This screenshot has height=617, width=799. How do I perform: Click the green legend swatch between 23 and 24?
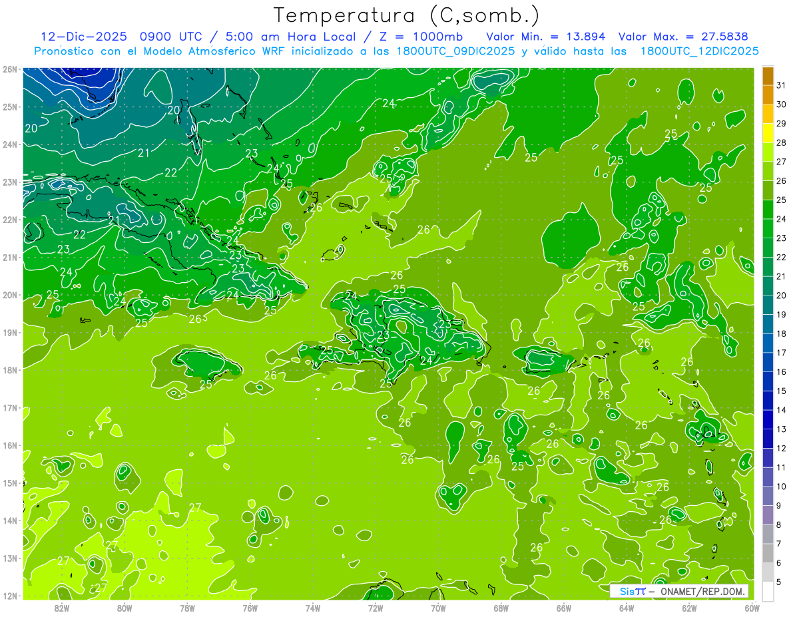tap(768, 229)
